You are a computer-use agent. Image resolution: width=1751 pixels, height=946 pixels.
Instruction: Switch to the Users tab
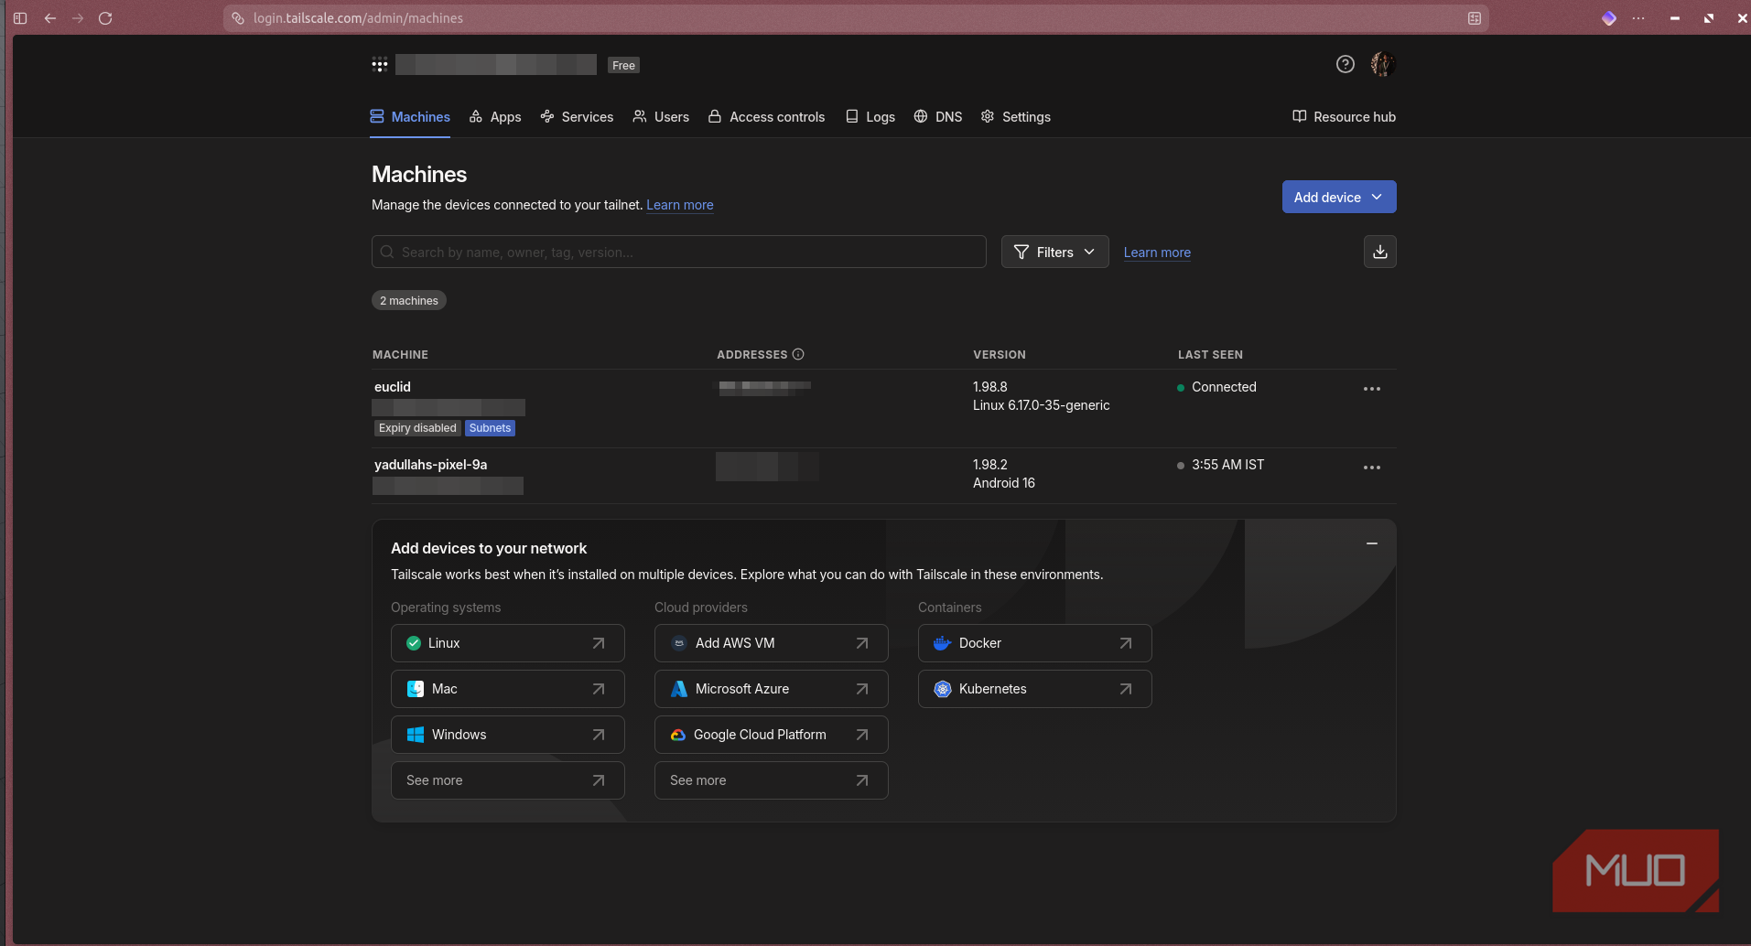[661, 117]
